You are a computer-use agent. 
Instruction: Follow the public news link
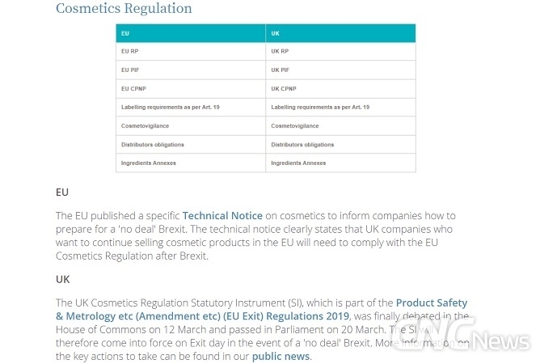[x=281, y=357]
